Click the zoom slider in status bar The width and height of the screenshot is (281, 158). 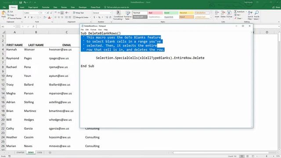click(267, 156)
